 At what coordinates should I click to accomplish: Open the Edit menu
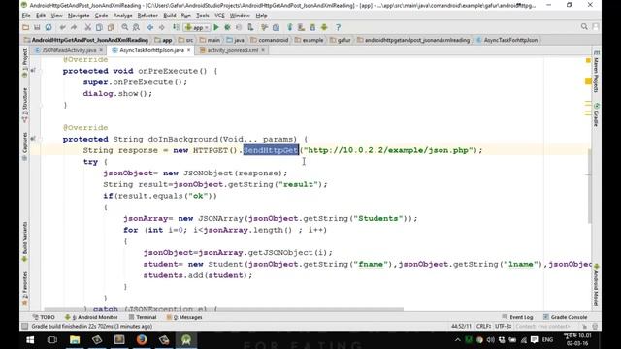coord(41,16)
